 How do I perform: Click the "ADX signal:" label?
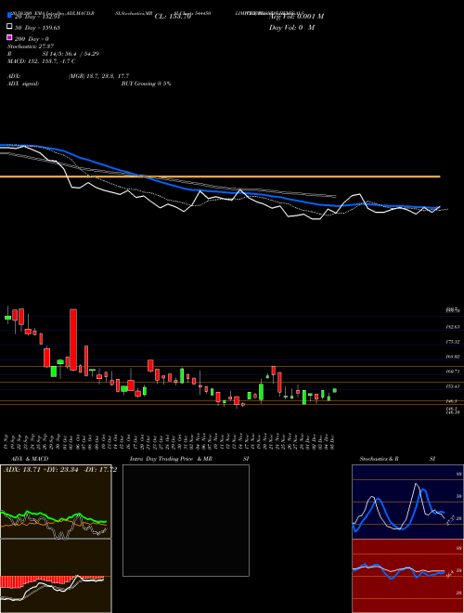[x=23, y=84]
